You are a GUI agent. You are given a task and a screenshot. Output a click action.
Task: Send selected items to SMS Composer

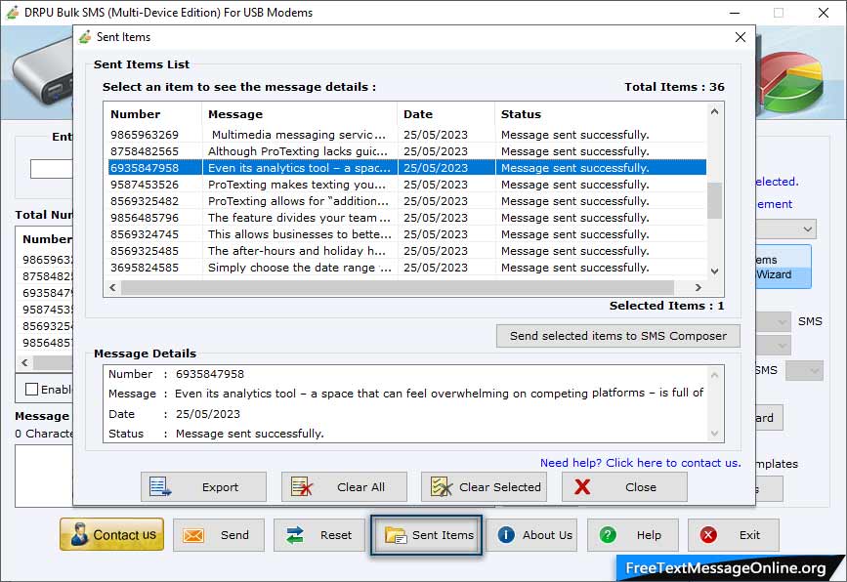click(618, 336)
